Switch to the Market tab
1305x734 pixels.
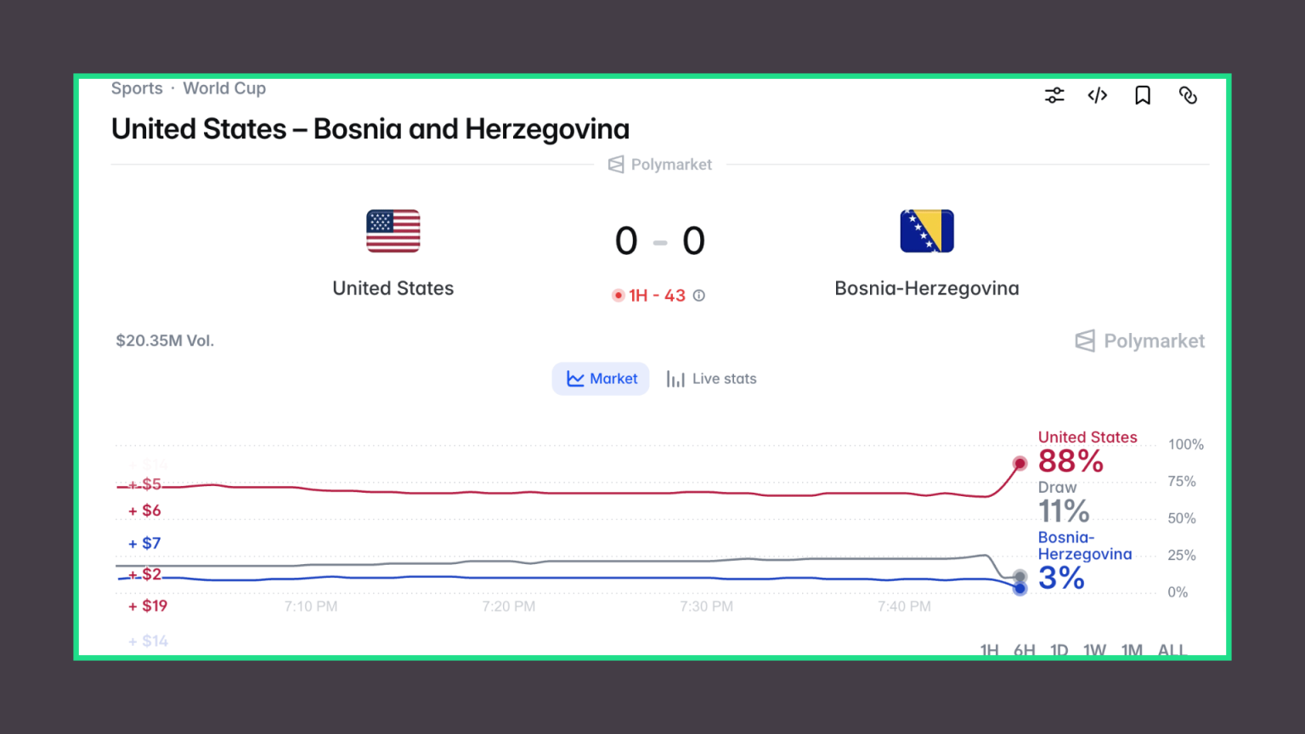pos(602,379)
